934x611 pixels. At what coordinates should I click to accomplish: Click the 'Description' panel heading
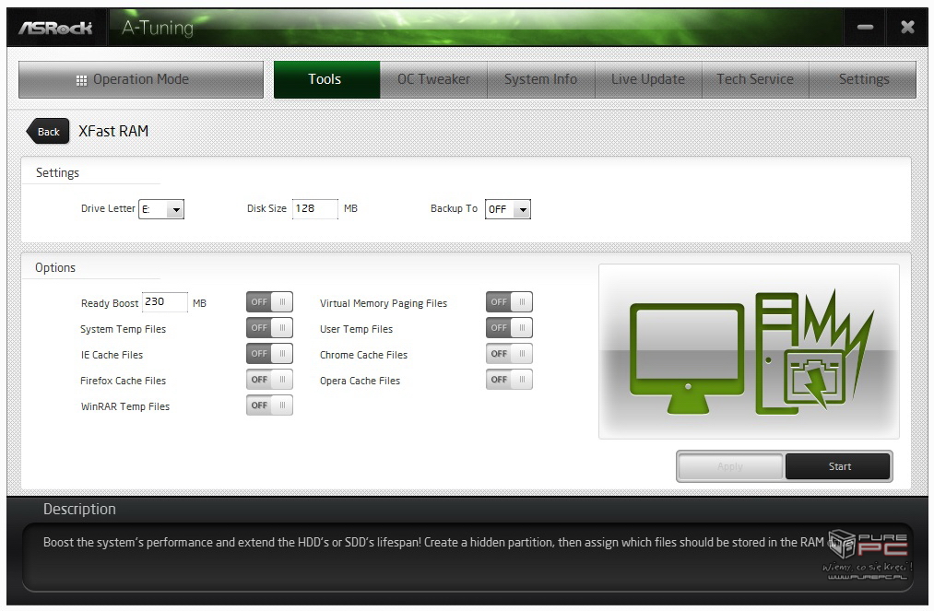tap(79, 509)
